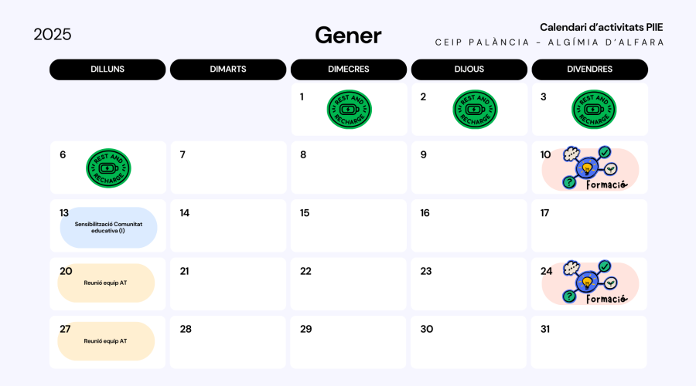The image size is (696, 386).
Task: Click the Gener month title
Action: tap(348, 36)
